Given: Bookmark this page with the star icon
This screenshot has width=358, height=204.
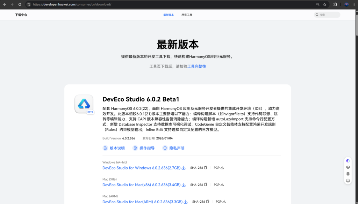Looking at the screenshot, I should tap(325, 5).
